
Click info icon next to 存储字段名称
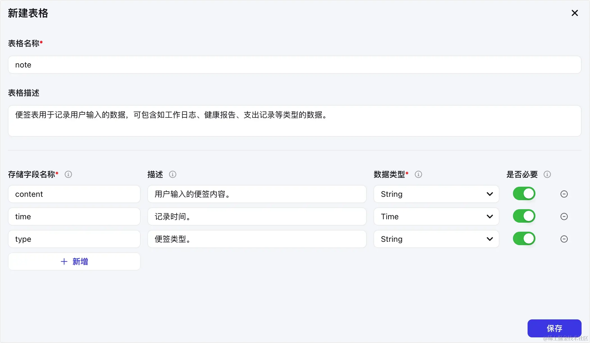[68, 174]
